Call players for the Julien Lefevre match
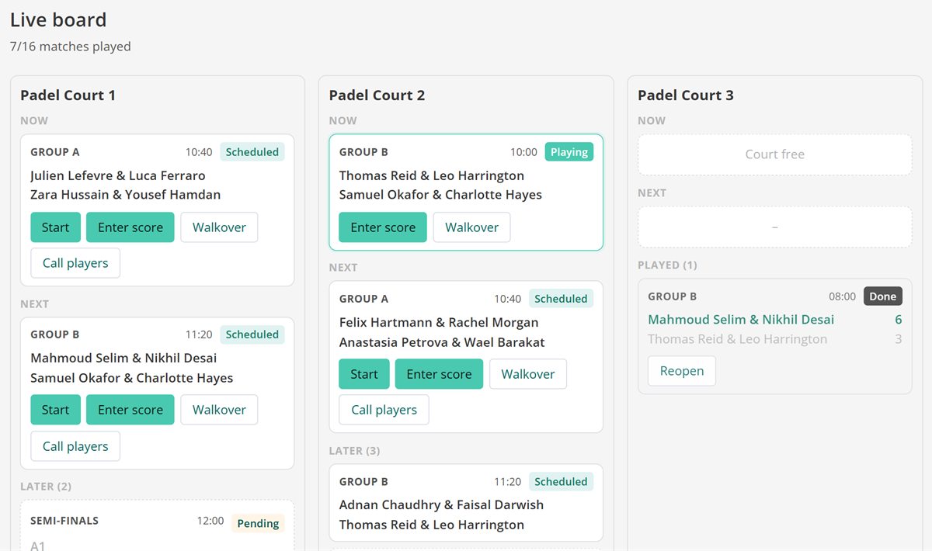The image size is (932, 551). pyautogui.click(x=75, y=263)
